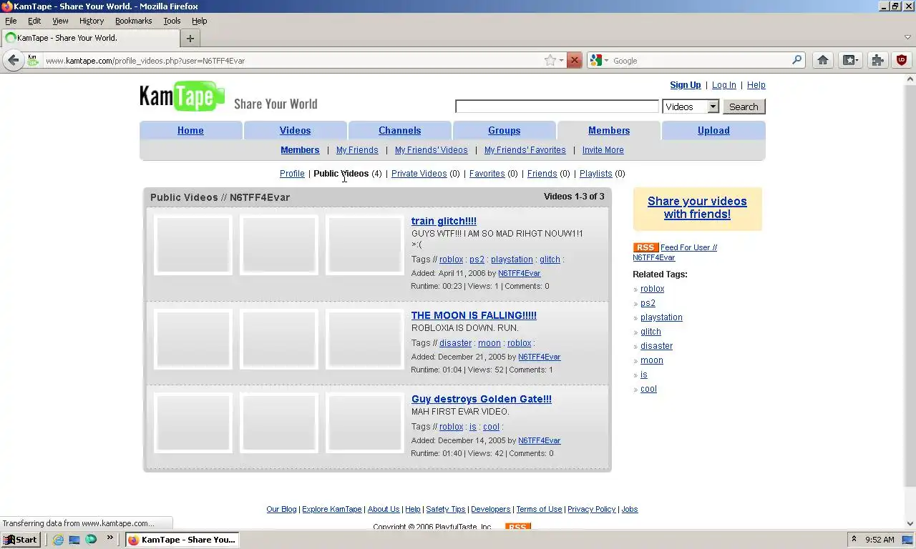
Task: Open the View menu
Action: pos(60,21)
